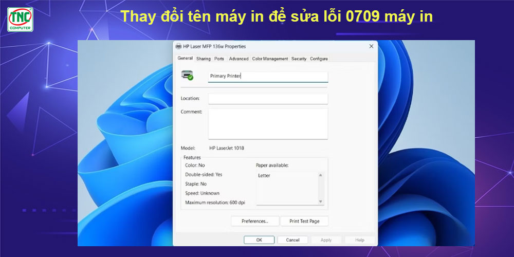
Task: Select Letter in the Paper available list
Action: coord(264,176)
